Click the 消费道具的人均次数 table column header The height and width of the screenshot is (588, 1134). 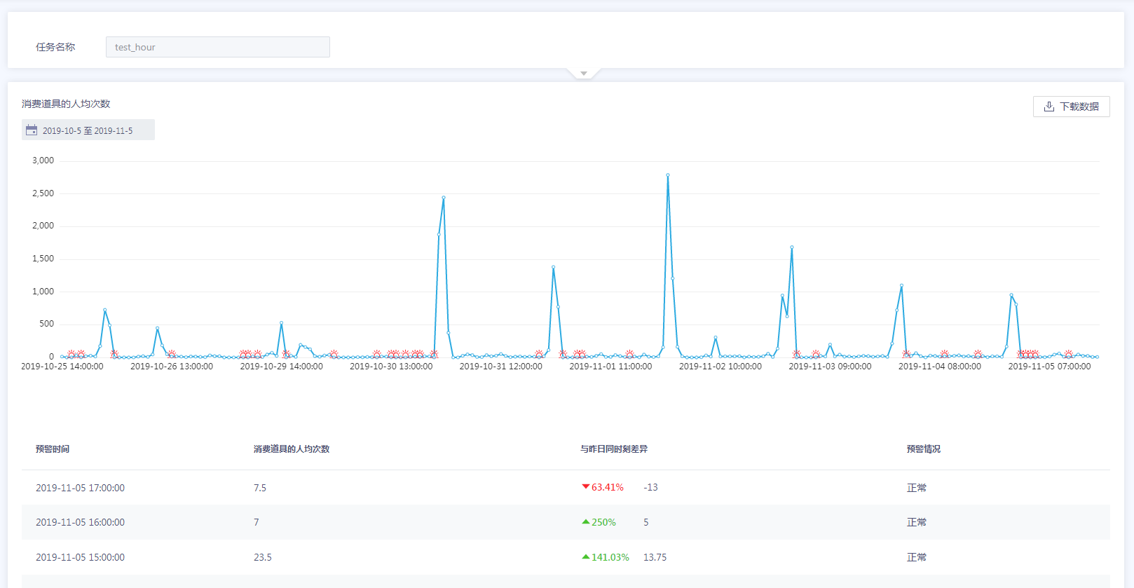(291, 449)
